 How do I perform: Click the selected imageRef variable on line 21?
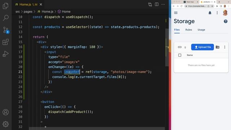point(72,72)
